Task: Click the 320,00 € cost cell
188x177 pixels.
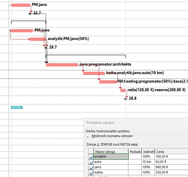Action: tap(171, 173)
